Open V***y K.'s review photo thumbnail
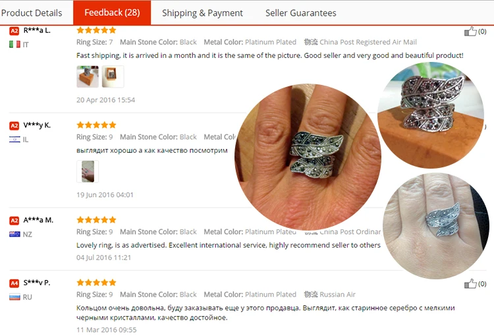Image resolution: width=494 pixels, height=336 pixels. [88, 171]
